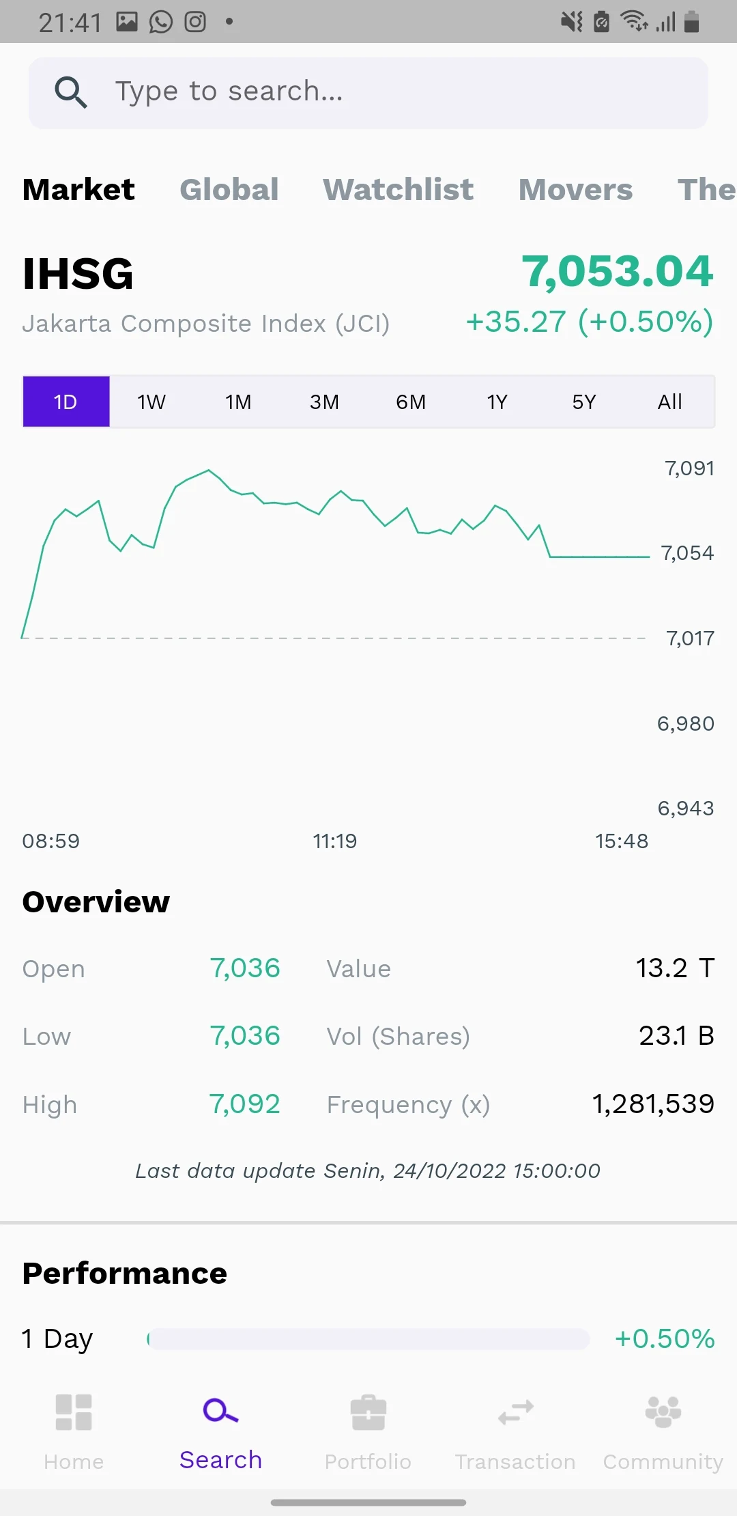Screen dimensions: 737x1516
Task: Tap the magnifier icon in search bar
Action: [x=71, y=92]
